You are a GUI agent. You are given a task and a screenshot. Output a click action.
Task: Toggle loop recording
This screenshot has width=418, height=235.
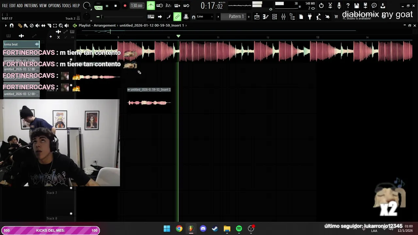[x=186, y=6]
